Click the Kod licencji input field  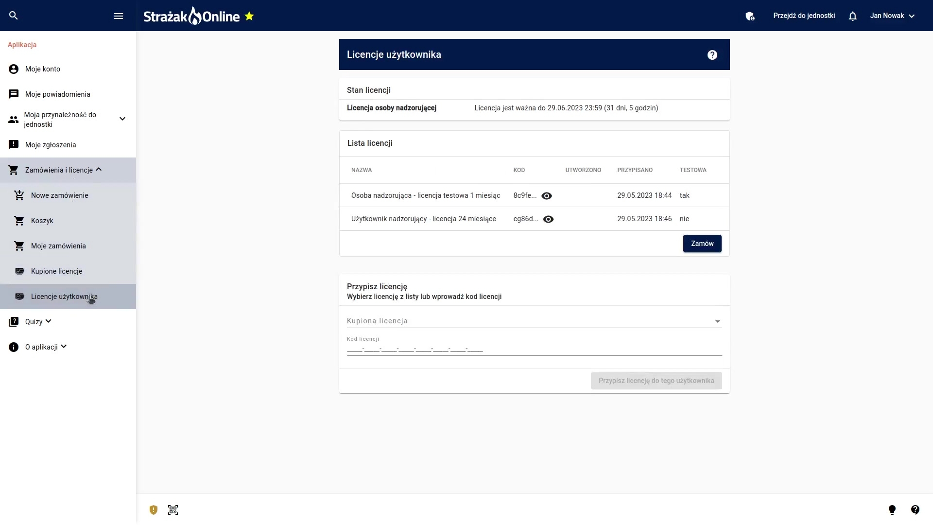click(x=535, y=349)
